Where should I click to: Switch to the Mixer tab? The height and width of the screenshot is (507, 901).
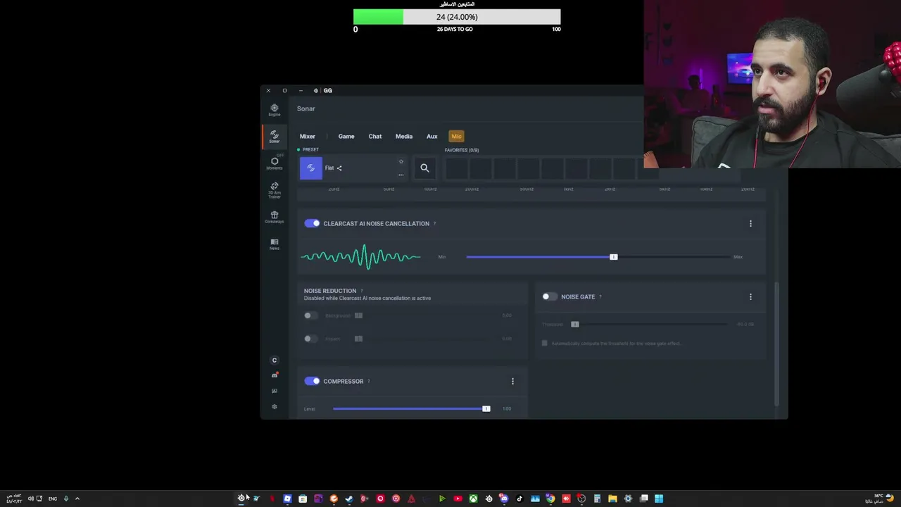point(308,137)
